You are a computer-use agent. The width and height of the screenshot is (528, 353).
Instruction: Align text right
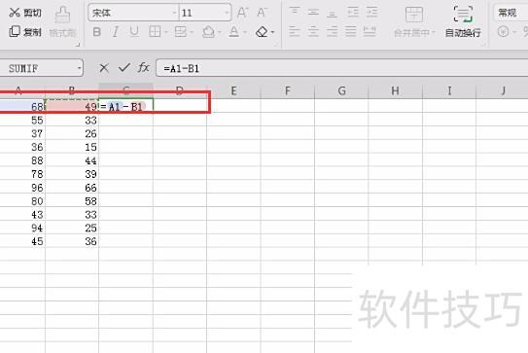click(332, 32)
